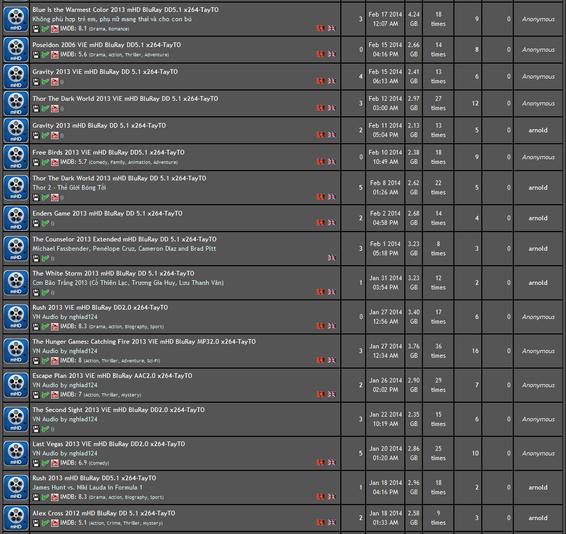Viewport: 566px width, 534px height.
Task: Click "Thor 2 - Thế Giới Bóng Tối" subtitle text
Action: point(69,188)
